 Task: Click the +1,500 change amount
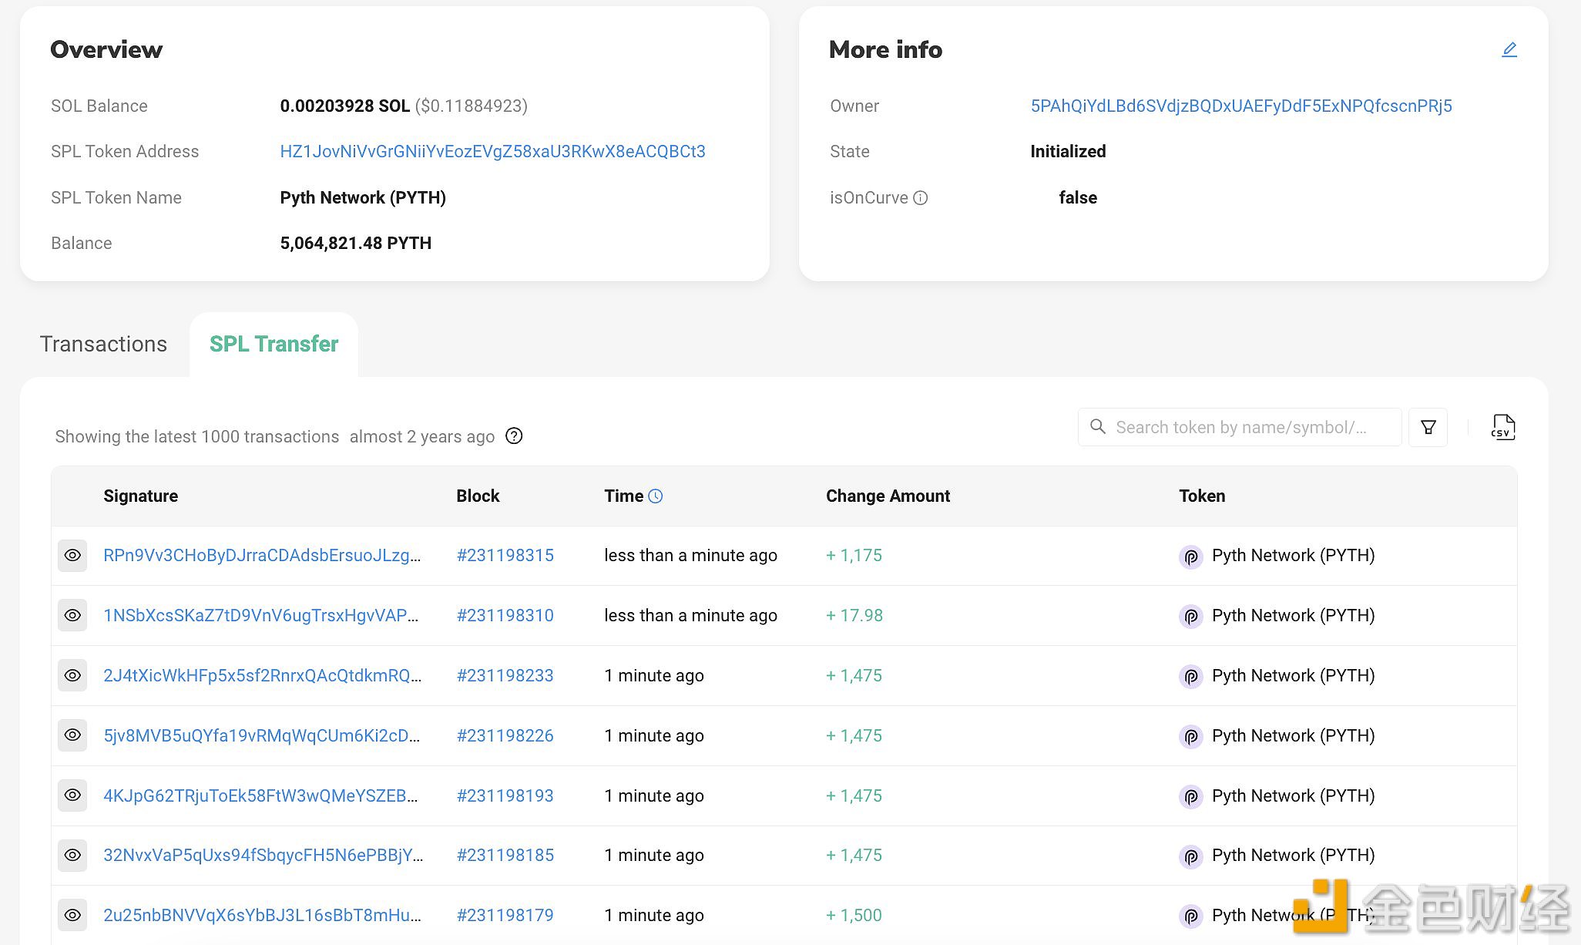pyautogui.click(x=854, y=916)
